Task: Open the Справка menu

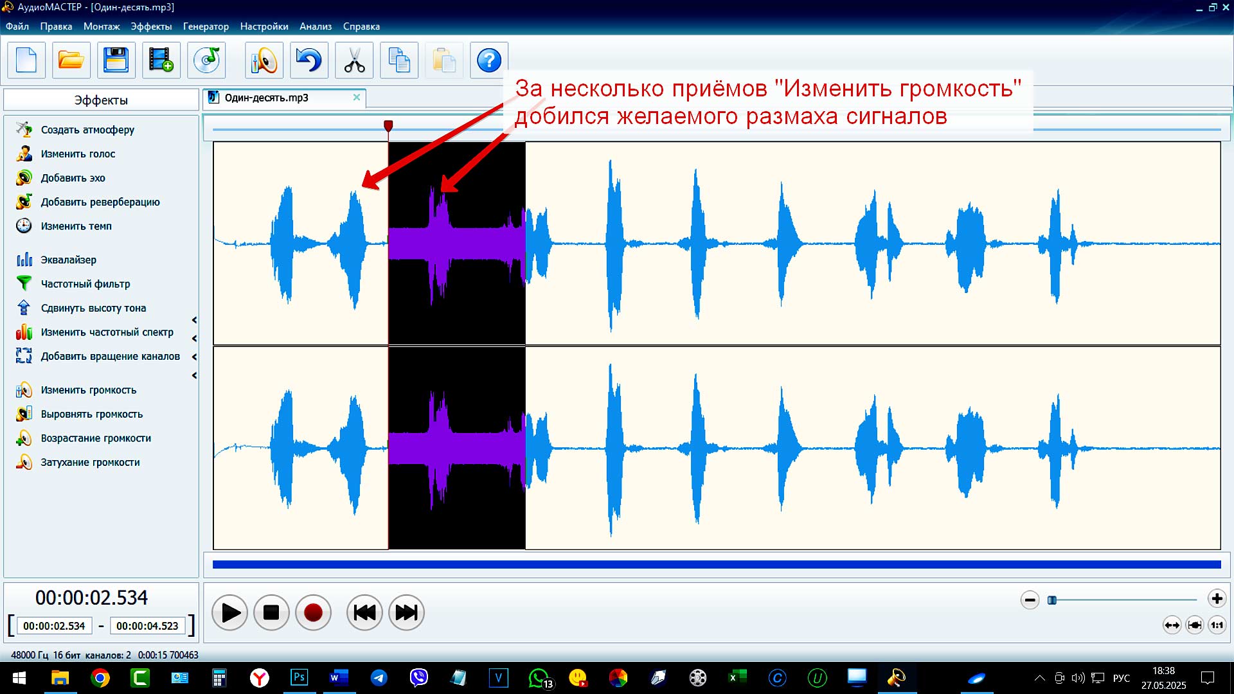Action: click(x=361, y=26)
